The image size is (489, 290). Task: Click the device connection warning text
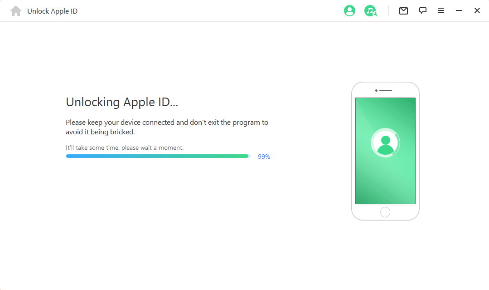click(167, 127)
